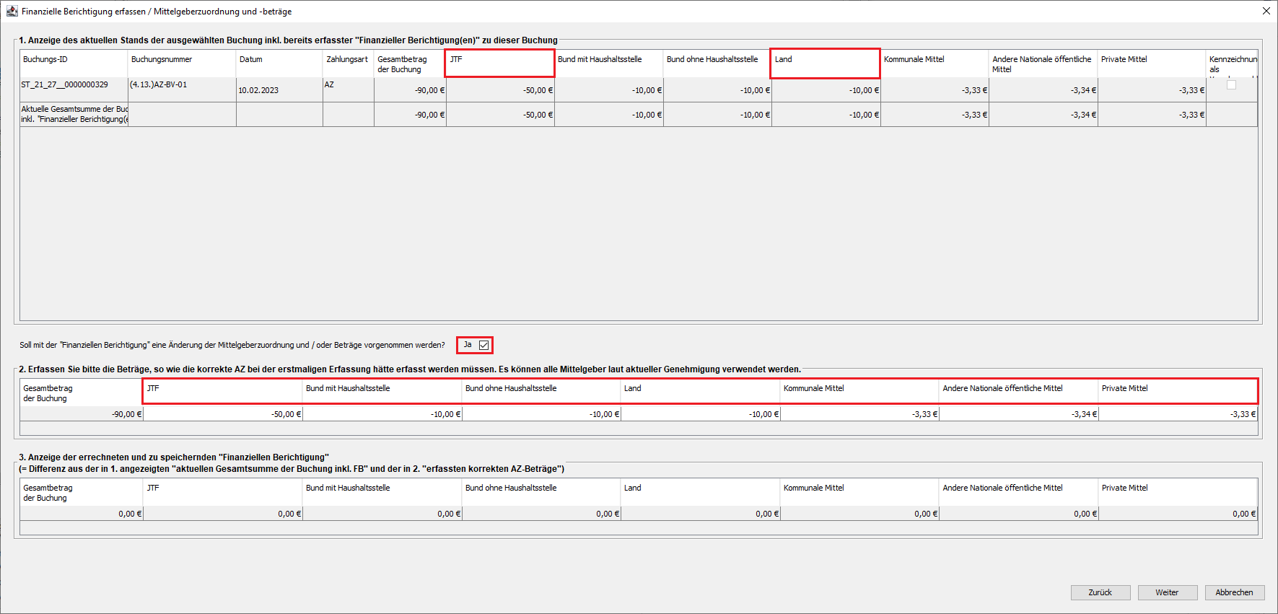Cancel using the Abbrechen button
Viewport: 1278px width, 614px height.
pyautogui.click(x=1234, y=592)
